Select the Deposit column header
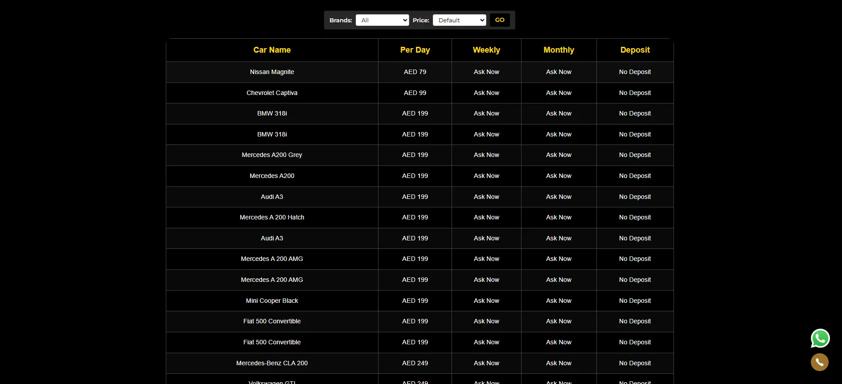The width and height of the screenshot is (842, 384). coord(635,50)
